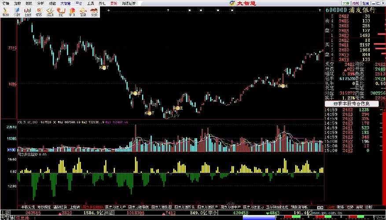Image resolution: width=386 pixels, height=220 pixels.
Task: Click buy order volume 1968
Action: (x=364, y=50)
